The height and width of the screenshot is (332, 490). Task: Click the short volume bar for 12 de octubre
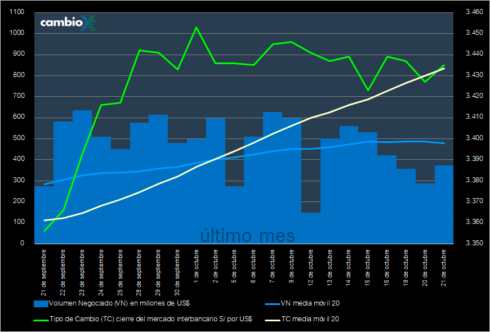pyautogui.click(x=311, y=228)
